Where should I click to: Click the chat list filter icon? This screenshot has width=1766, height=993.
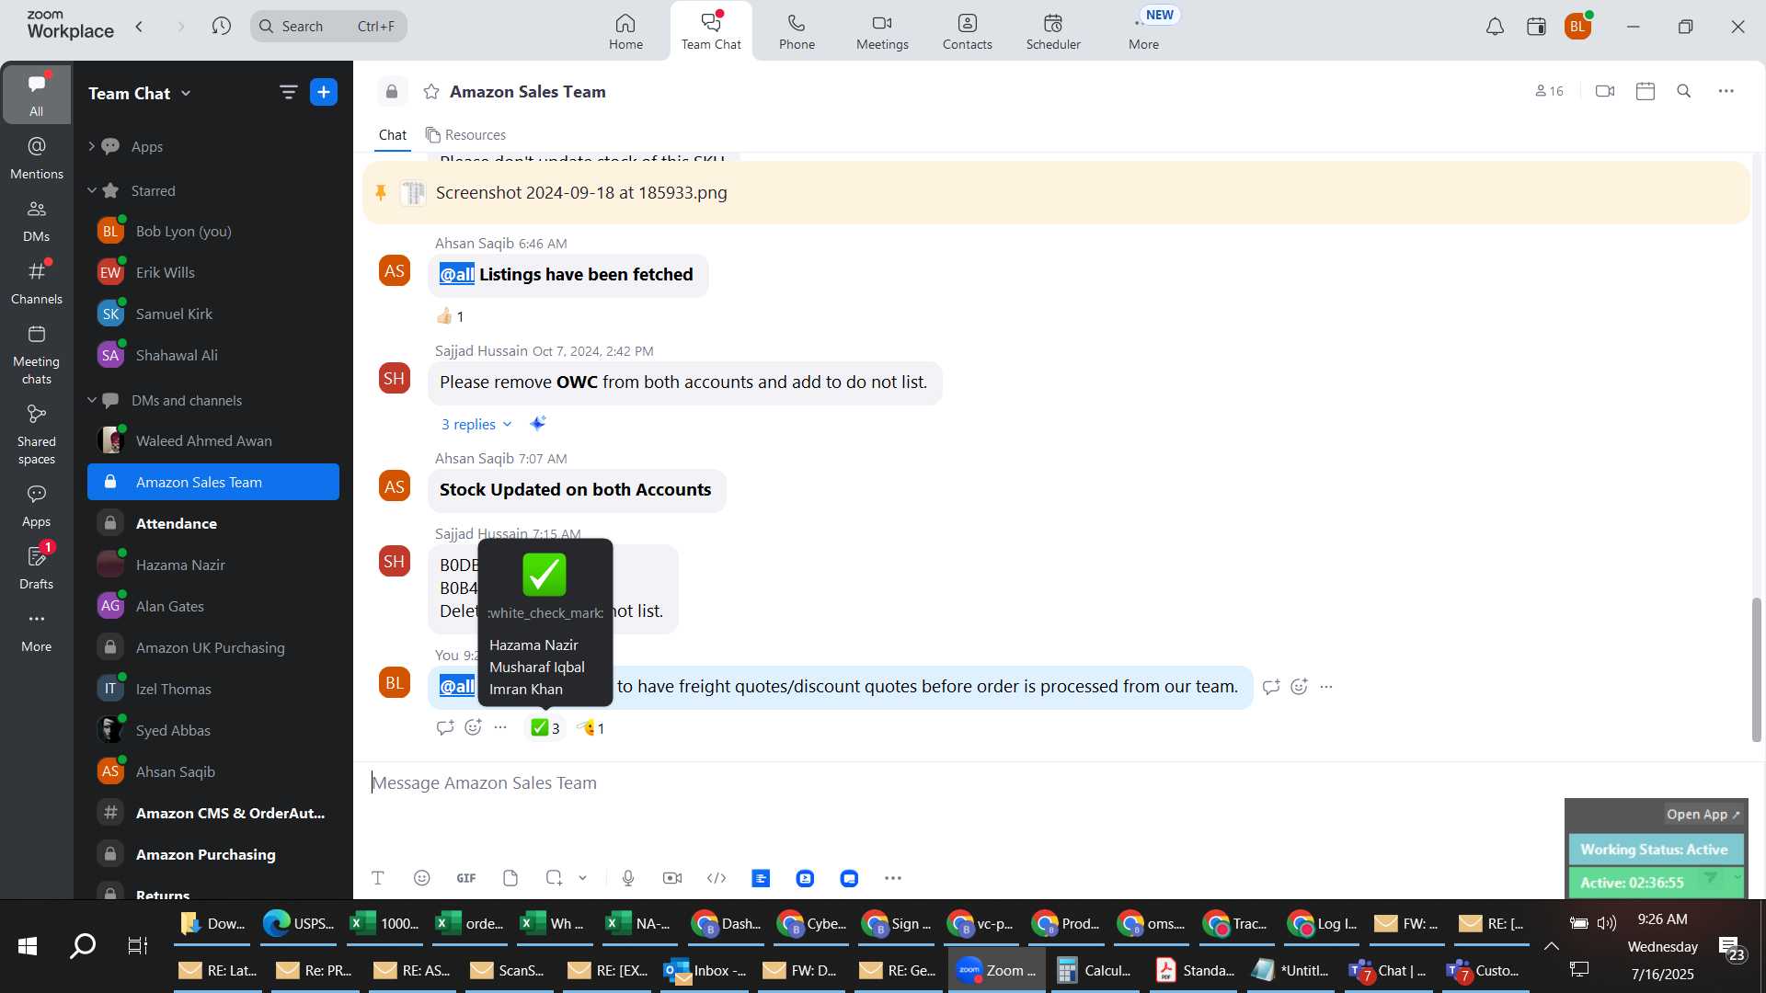[x=288, y=92]
